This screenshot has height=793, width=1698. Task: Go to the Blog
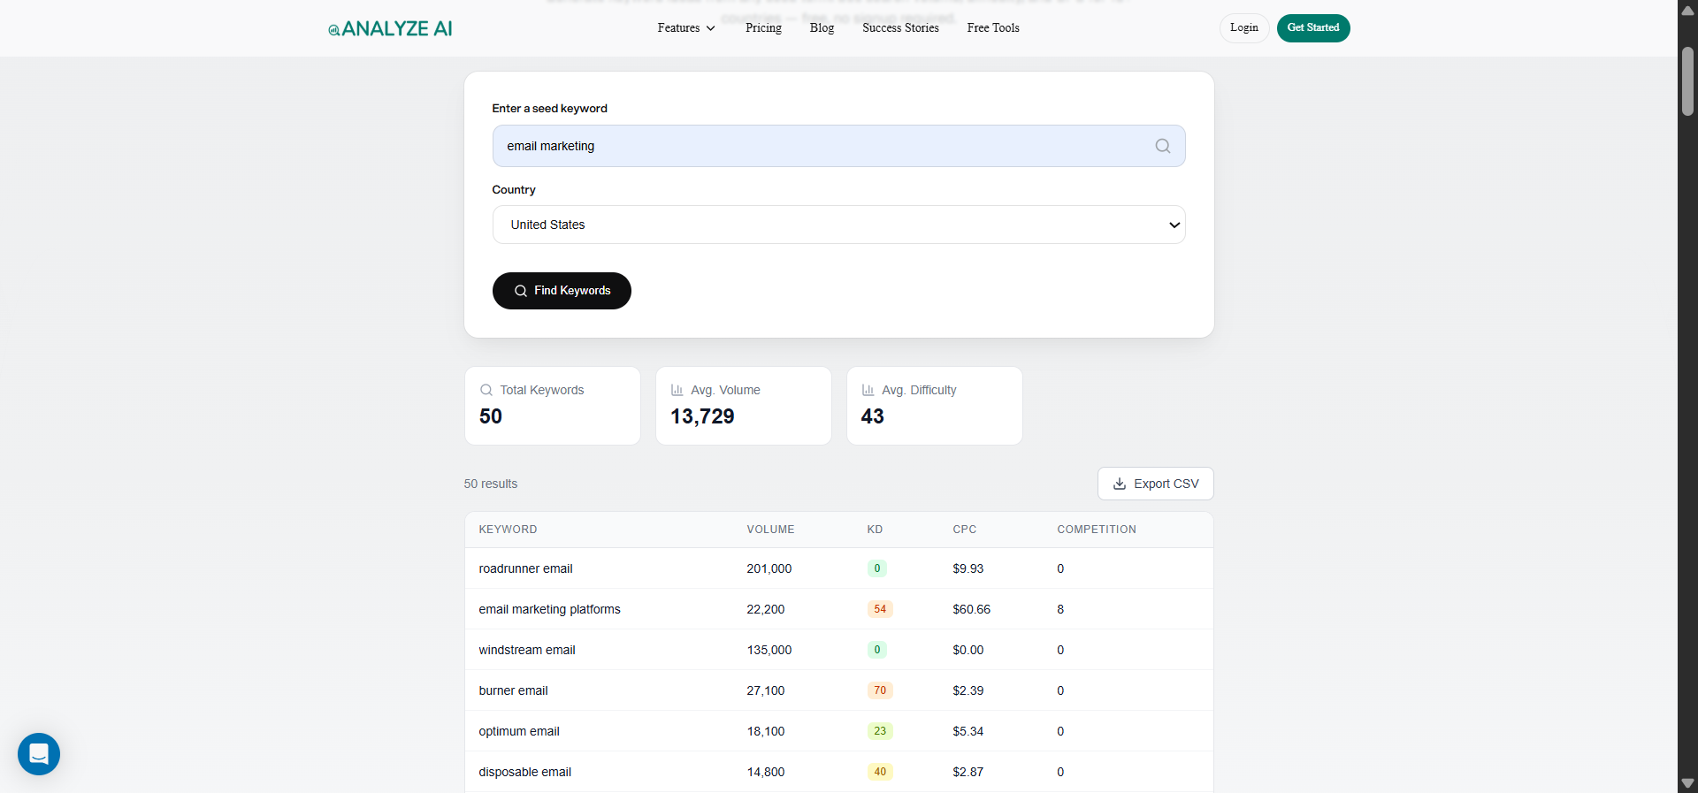pyautogui.click(x=822, y=28)
